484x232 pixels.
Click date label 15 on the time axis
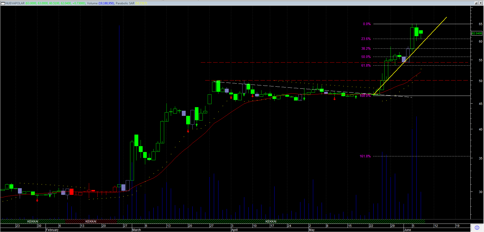[350, 226]
